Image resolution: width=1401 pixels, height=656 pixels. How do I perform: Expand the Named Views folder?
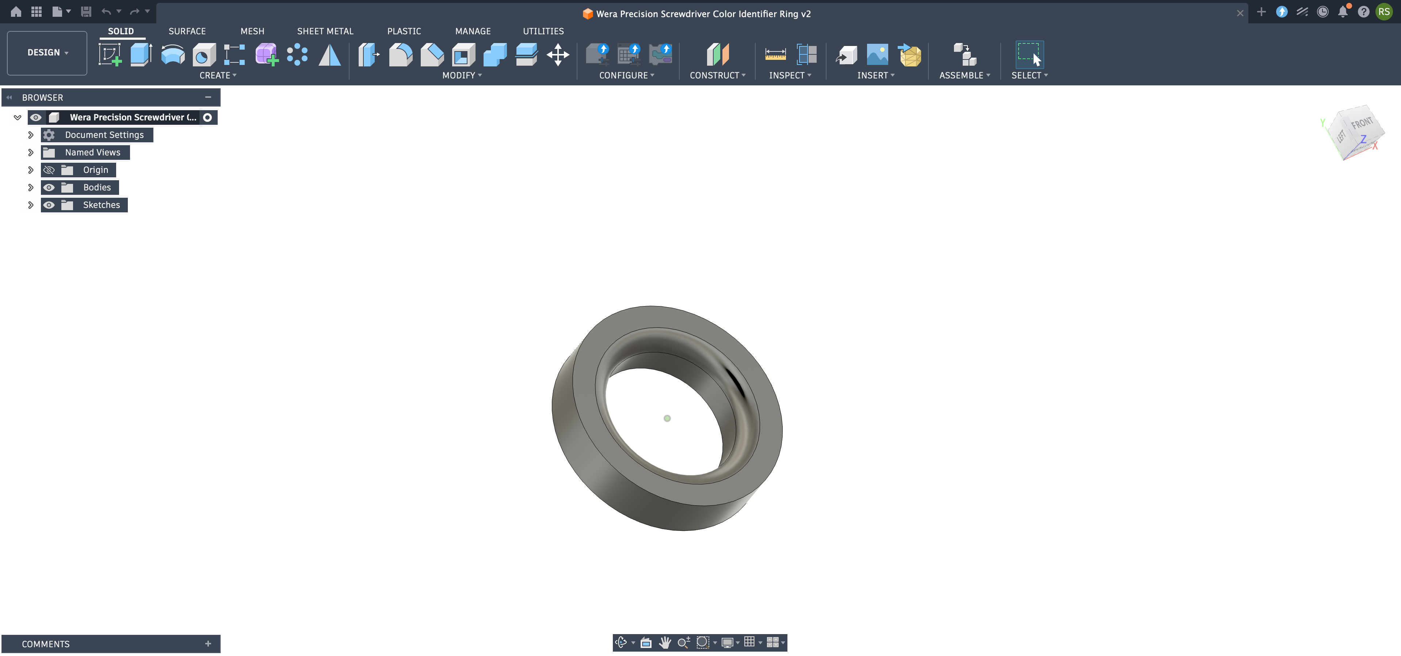pyautogui.click(x=30, y=152)
